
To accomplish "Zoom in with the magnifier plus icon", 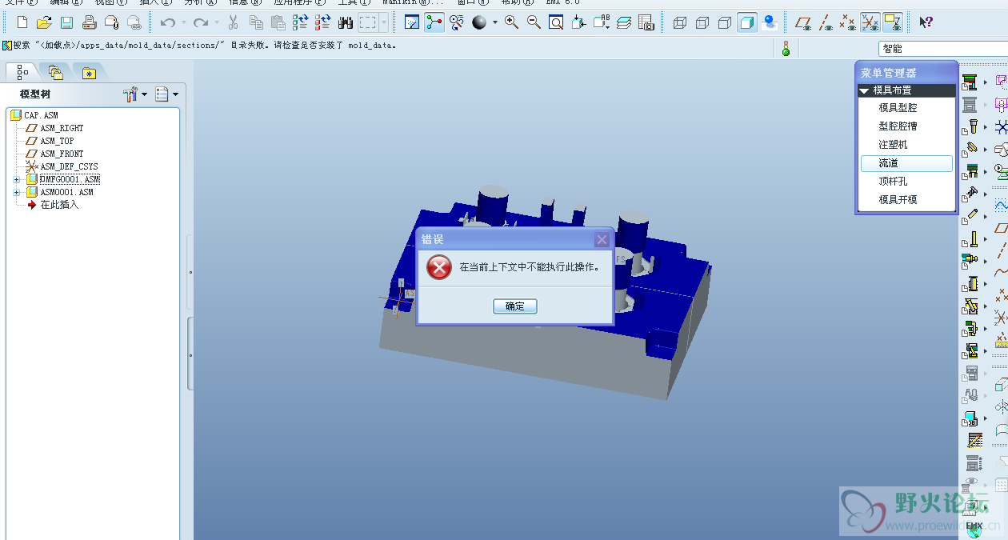I will tap(511, 22).
